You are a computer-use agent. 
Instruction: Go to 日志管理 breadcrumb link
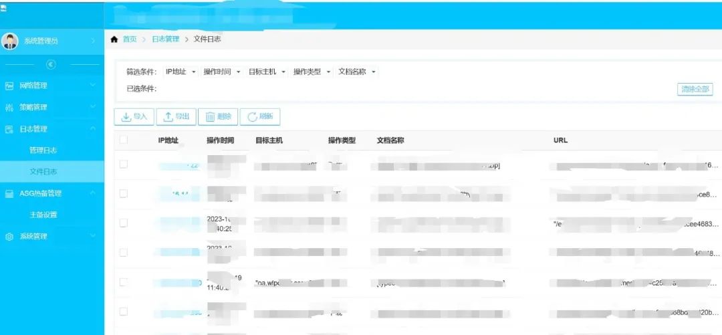pos(166,39)
